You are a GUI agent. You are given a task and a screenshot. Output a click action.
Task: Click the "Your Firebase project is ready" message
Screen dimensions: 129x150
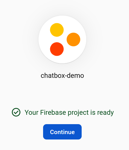[69, 113]
